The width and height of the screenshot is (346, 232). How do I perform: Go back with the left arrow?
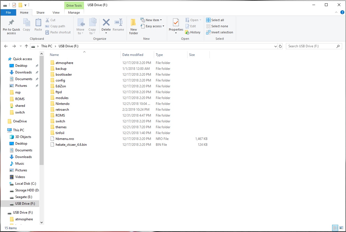pos(6,46)
